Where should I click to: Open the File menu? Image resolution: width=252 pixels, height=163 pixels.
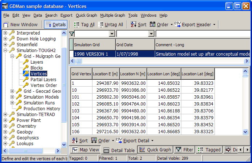pos(6,15)
